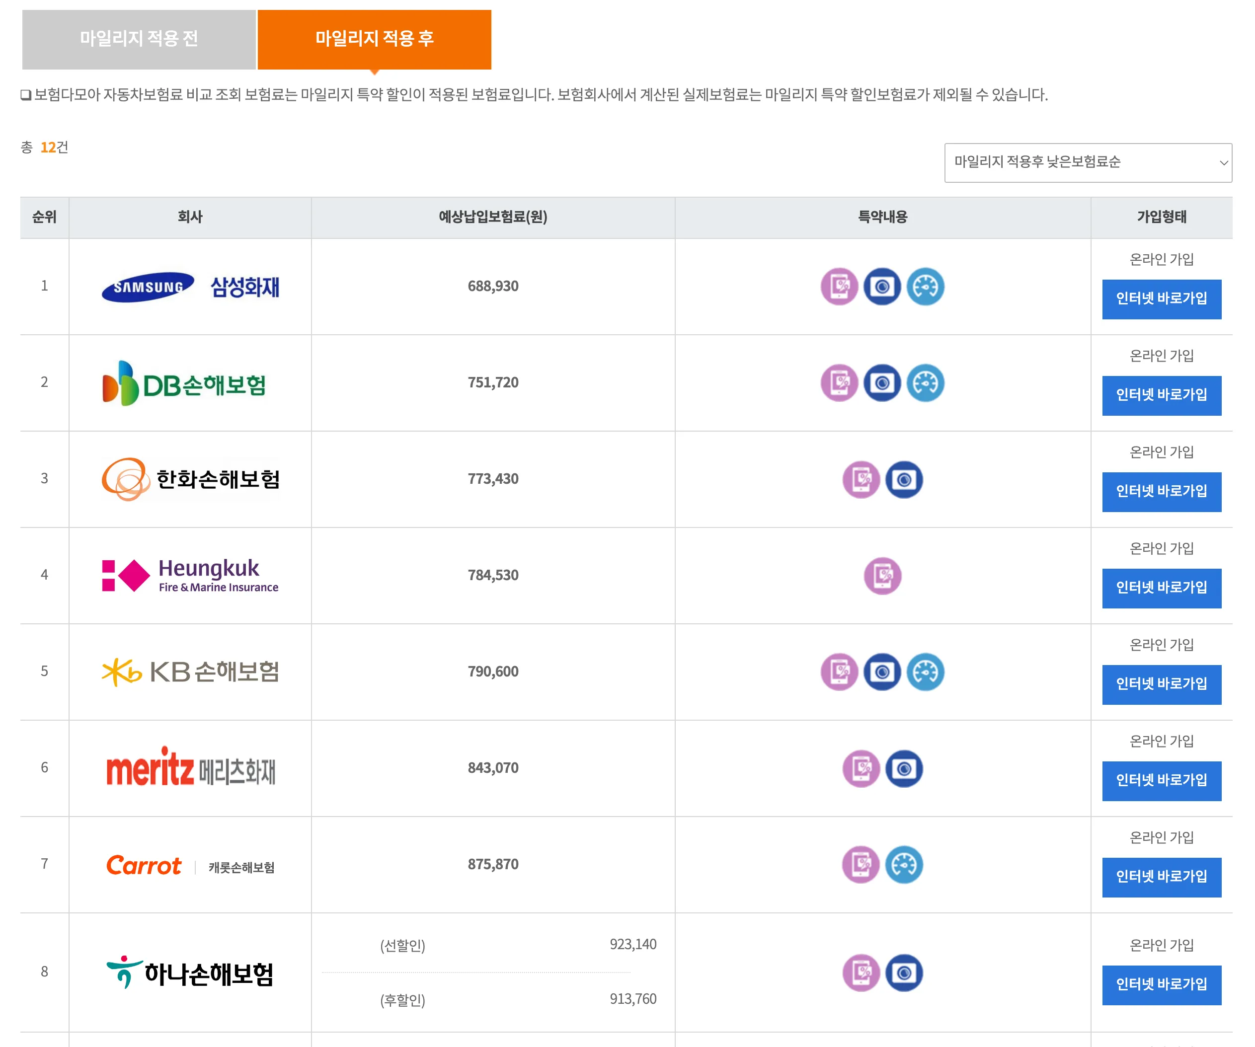Click DB손해보험's mileage speedometer clause icon
1255x1047 pixels.
pyautogui.click(x=925, y=383)
